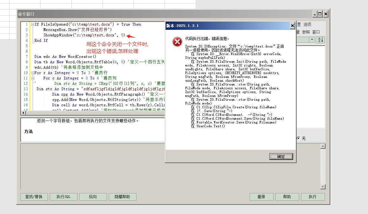Collapse the For r loop block
Screen dimensions: 368x214
coord(33,73)
